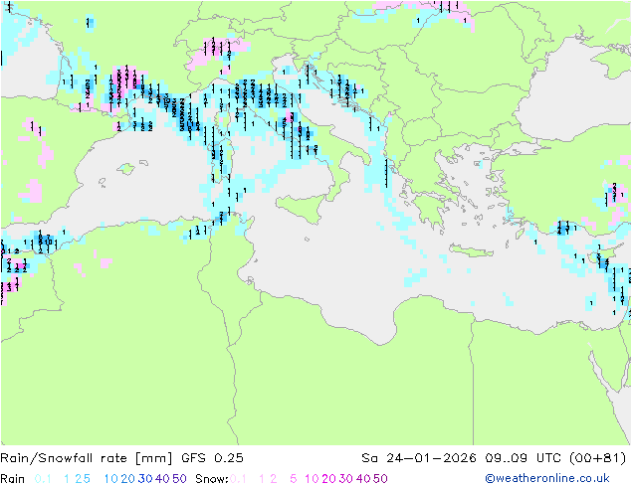Viewport: 631px width, 487px height.
Task: Click the '09..09 UTC' time text
Action: [x=524, y=458]
